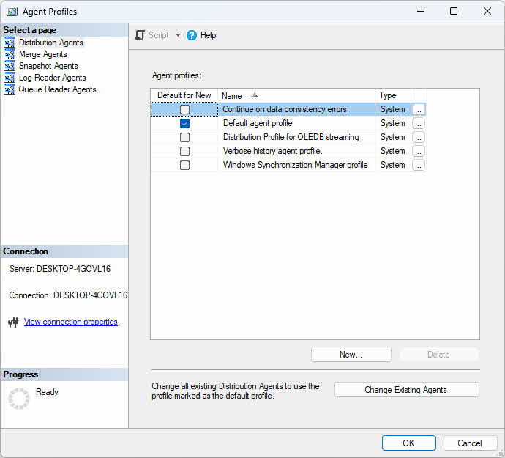Screen dimensions: 505x458
Task: Select 'Distribution Profile for OLEDB streaming' row name
Action: (291, 137)
